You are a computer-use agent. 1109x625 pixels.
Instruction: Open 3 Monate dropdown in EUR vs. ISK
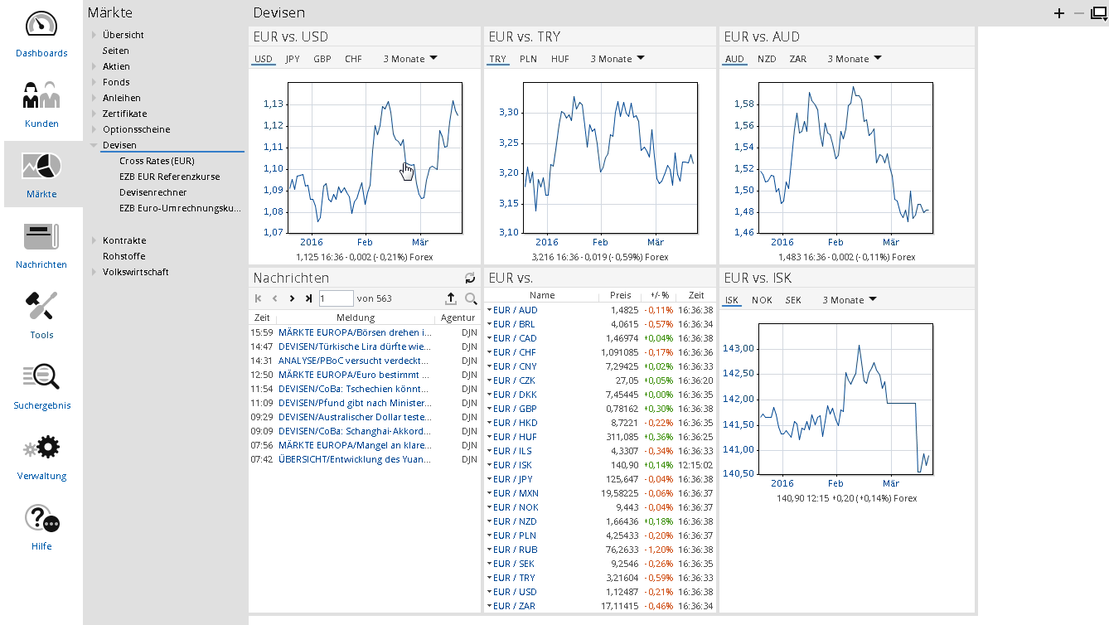tap(850, 300)
